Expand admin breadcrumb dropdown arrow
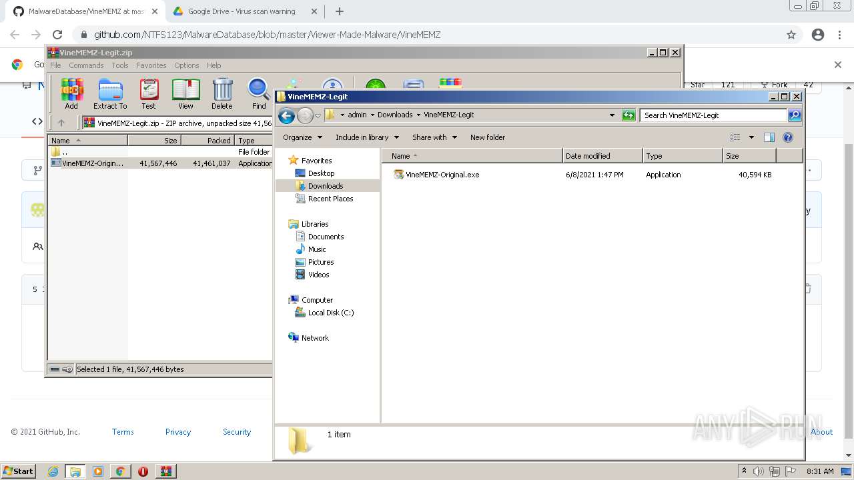The height and width of the screenshot is (480, 854). click(372, 115)
